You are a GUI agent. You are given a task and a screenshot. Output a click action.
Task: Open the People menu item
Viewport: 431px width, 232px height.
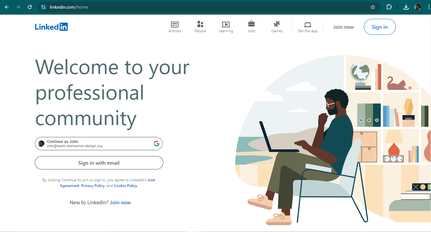200,24
